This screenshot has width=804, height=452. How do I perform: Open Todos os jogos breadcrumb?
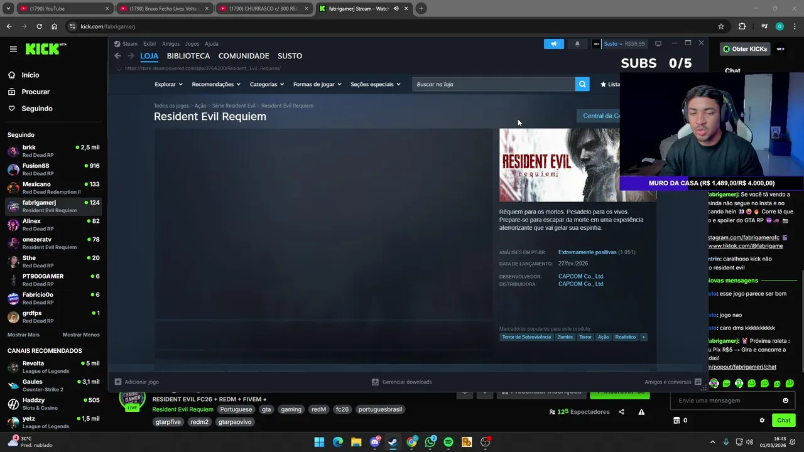[171, 105]
